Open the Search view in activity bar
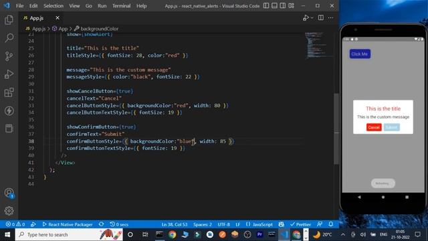Viewport: 428px width, 241px height. [x=9, y=37]
